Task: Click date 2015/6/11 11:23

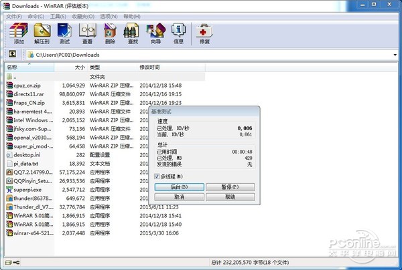Action: coord(159,207)
